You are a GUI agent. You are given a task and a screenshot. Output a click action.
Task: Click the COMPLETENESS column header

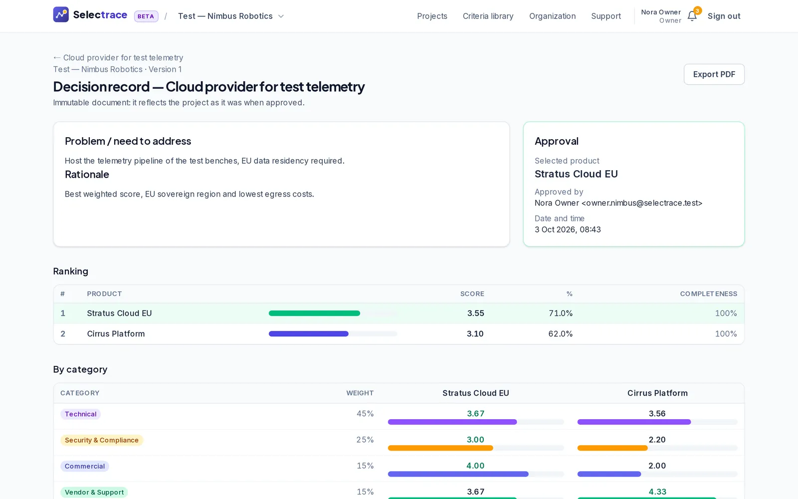point(709,294)
